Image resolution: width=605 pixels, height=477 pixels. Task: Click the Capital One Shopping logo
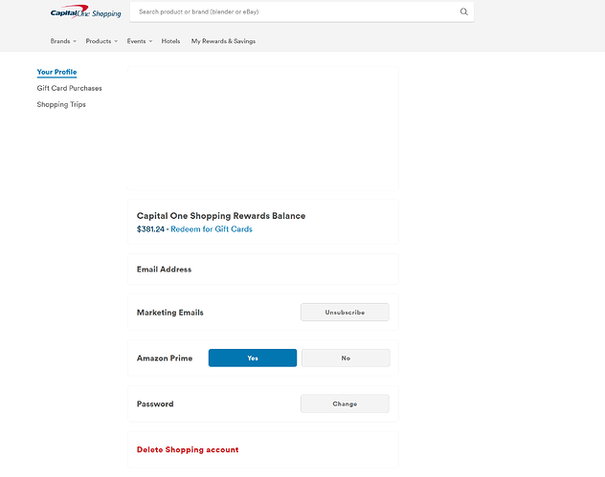pyautogui.click(x=85, y=11)
